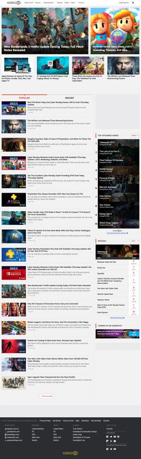Expand the Games dropdown in the navigation
This screenshot has width=141, height=459.
coord(38,2)
